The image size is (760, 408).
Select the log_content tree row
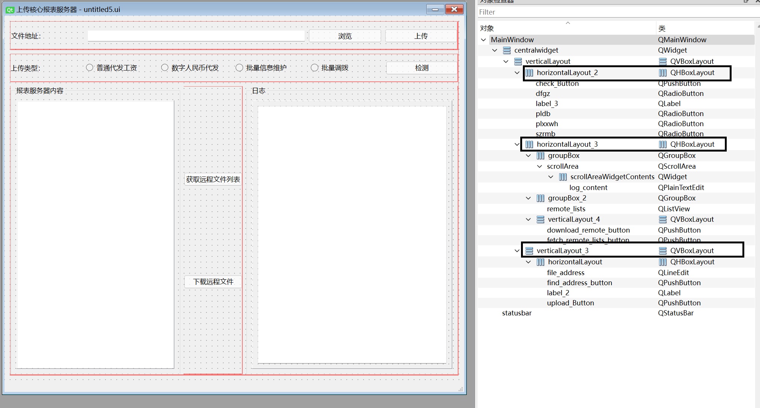pos(616,188)
